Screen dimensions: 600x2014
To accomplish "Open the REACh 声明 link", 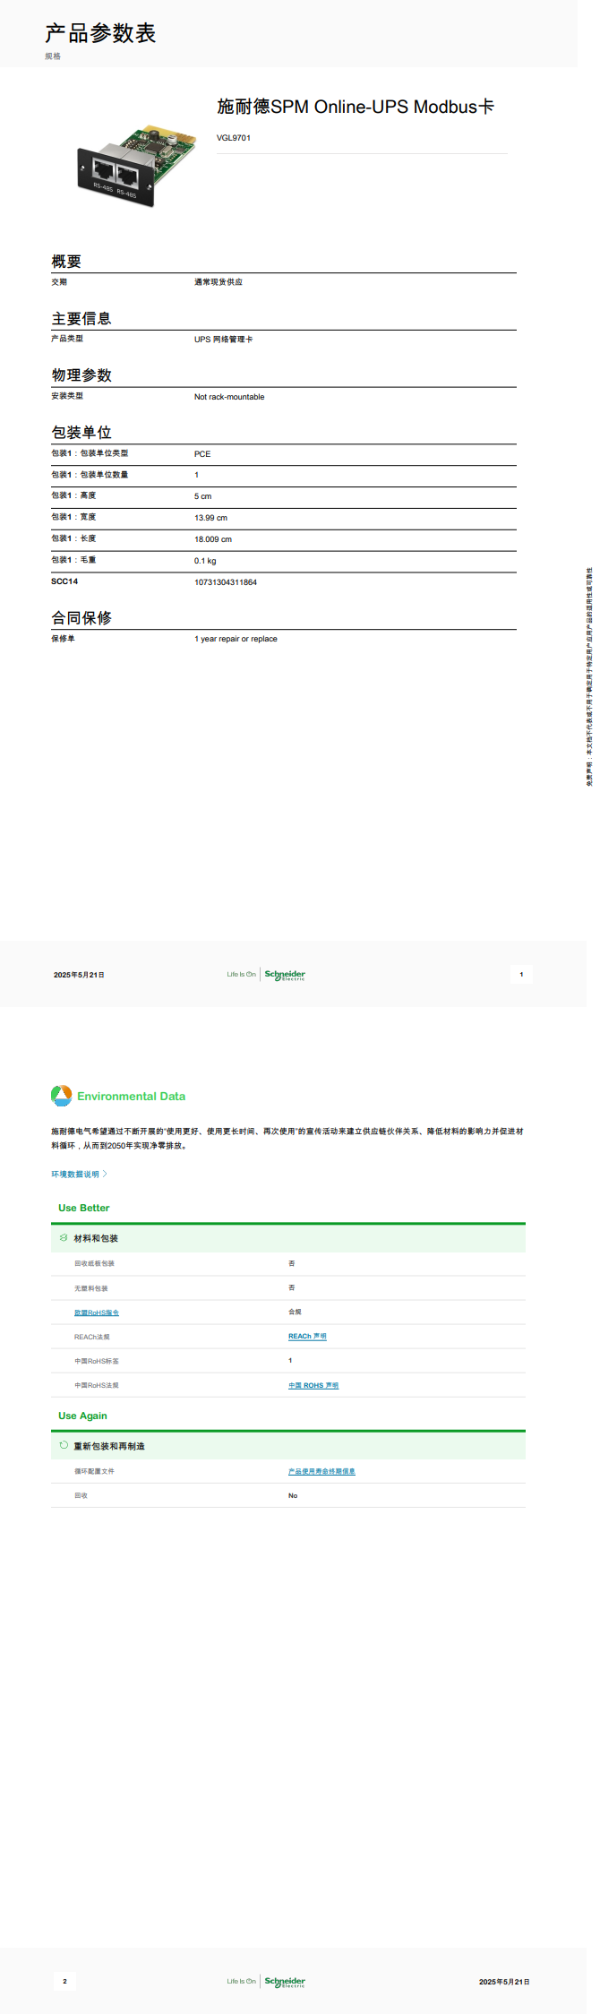I will [307, 1337].
